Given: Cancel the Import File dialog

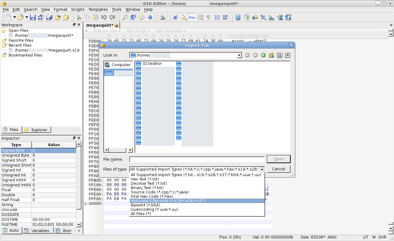Looking at the screenshot, I should [x=279, y=169].
